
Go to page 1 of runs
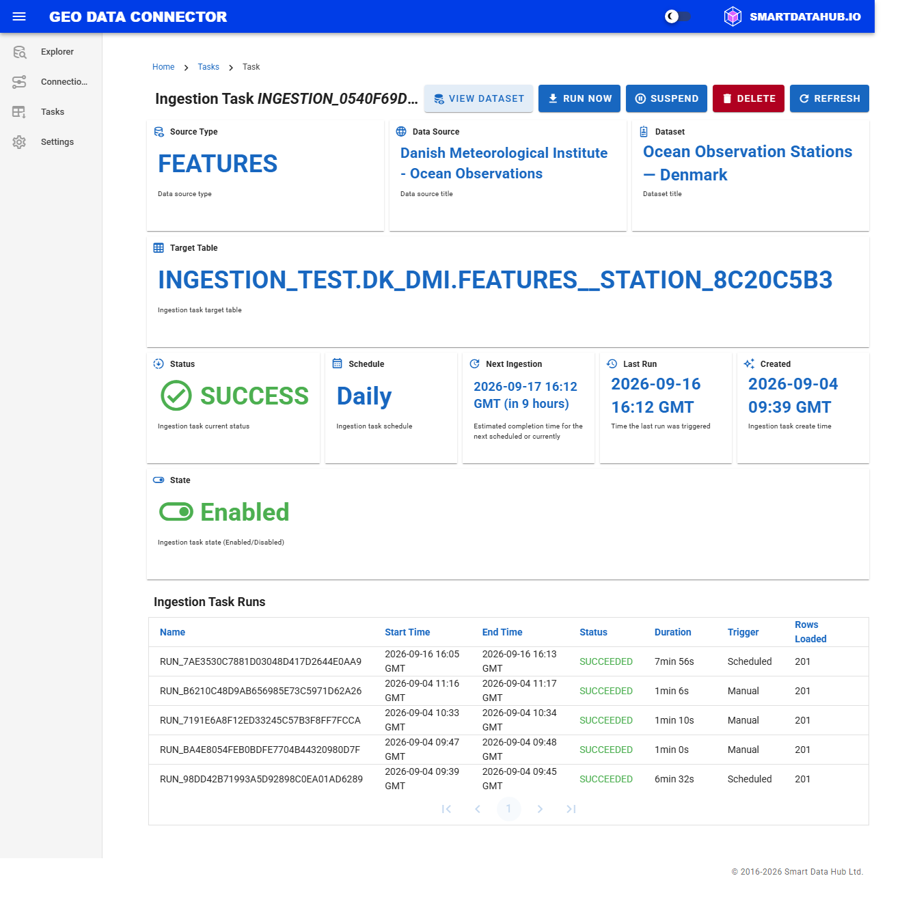(x=508, y=809)
